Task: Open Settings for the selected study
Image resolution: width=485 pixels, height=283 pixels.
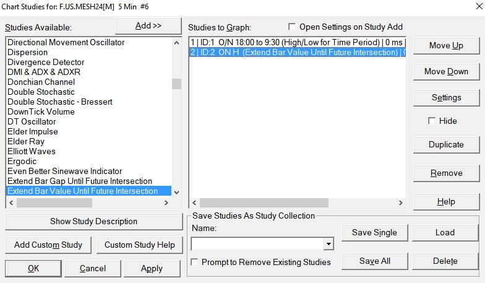Action: 446,98
